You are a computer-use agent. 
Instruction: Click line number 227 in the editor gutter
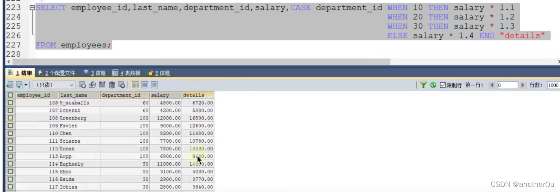point(13,45)
